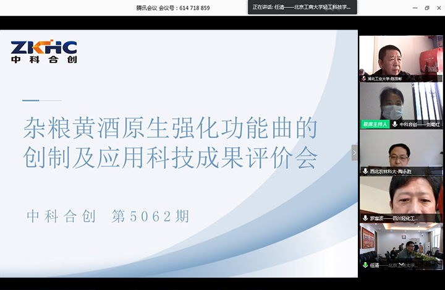Close the Tencent Meeting window
This screenshot has height=290, width=445.
tap(438, 8)
